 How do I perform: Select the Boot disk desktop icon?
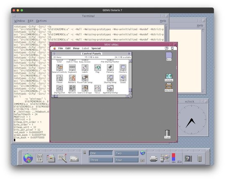(x=169, y=55)
